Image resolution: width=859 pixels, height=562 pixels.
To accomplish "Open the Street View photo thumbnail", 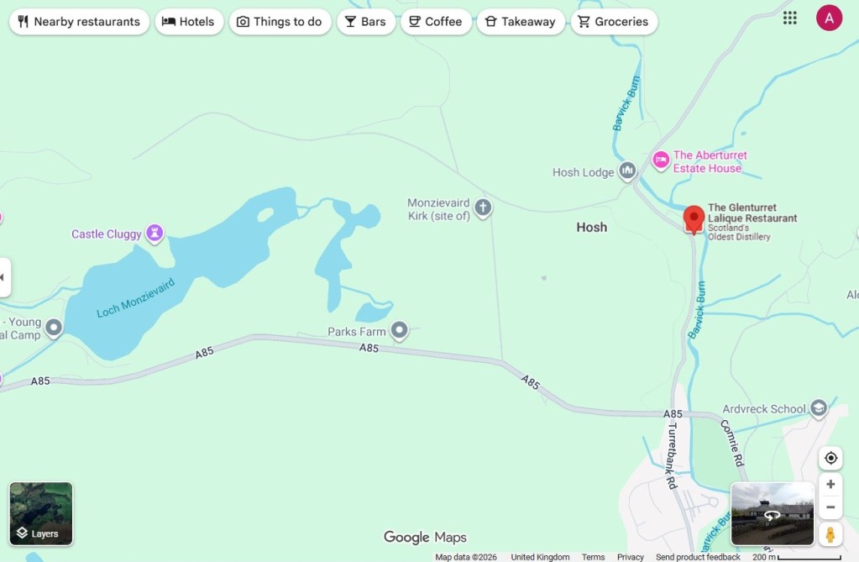I will 772,514.
